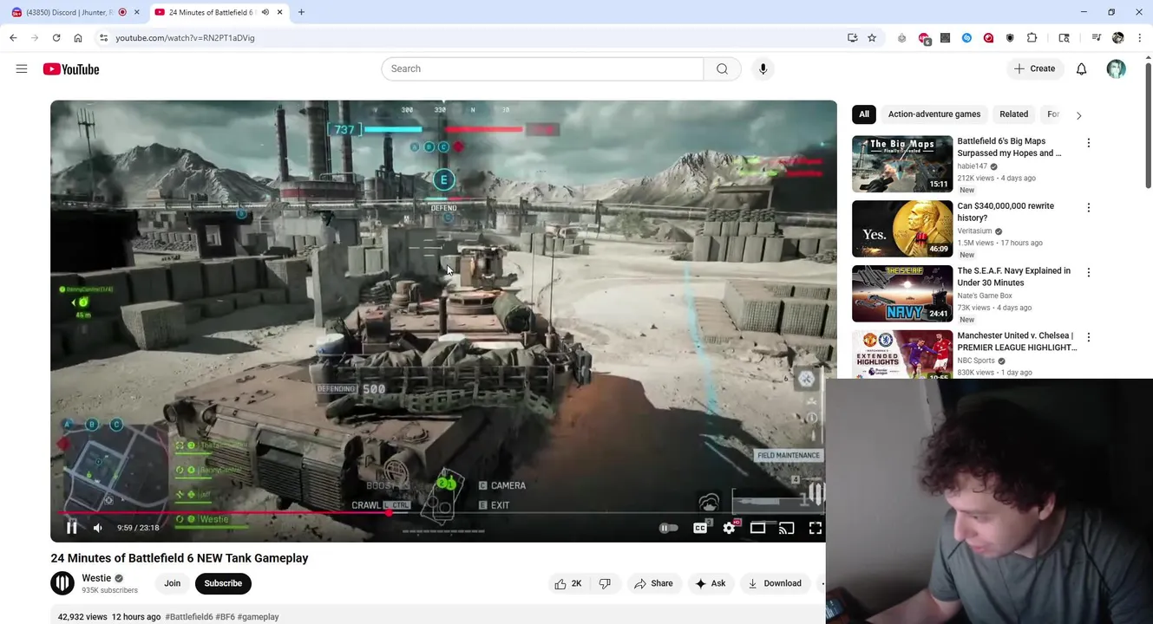Enter full screen video mode
The image size is (1153, 624).
[816, 528]
